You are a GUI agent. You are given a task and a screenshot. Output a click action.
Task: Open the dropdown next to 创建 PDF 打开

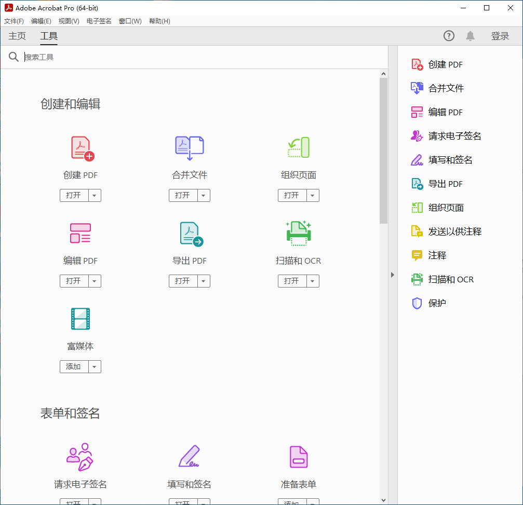[x=95, y=195]
